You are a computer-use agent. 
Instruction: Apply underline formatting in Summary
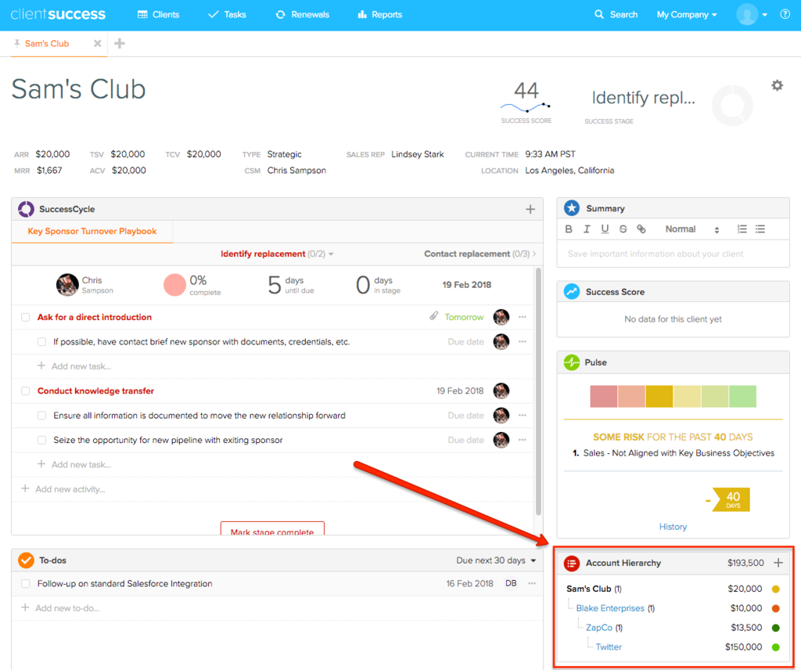tap(605, 229)
